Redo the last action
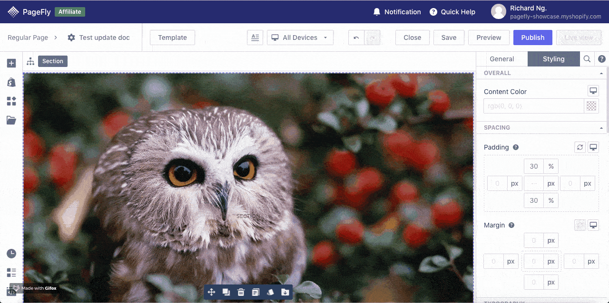 tap(373, 38)
